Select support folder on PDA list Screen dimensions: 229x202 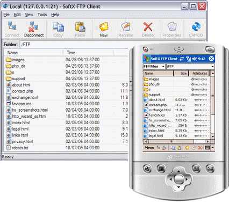point(152,95)
